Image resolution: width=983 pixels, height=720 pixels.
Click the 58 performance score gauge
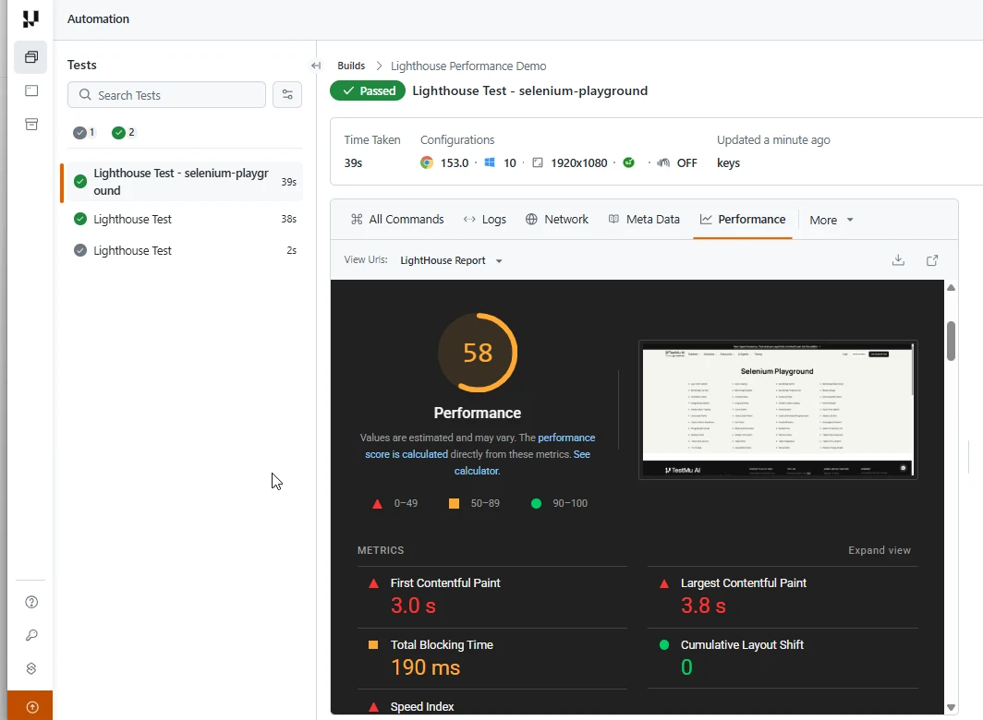(478, 353)
